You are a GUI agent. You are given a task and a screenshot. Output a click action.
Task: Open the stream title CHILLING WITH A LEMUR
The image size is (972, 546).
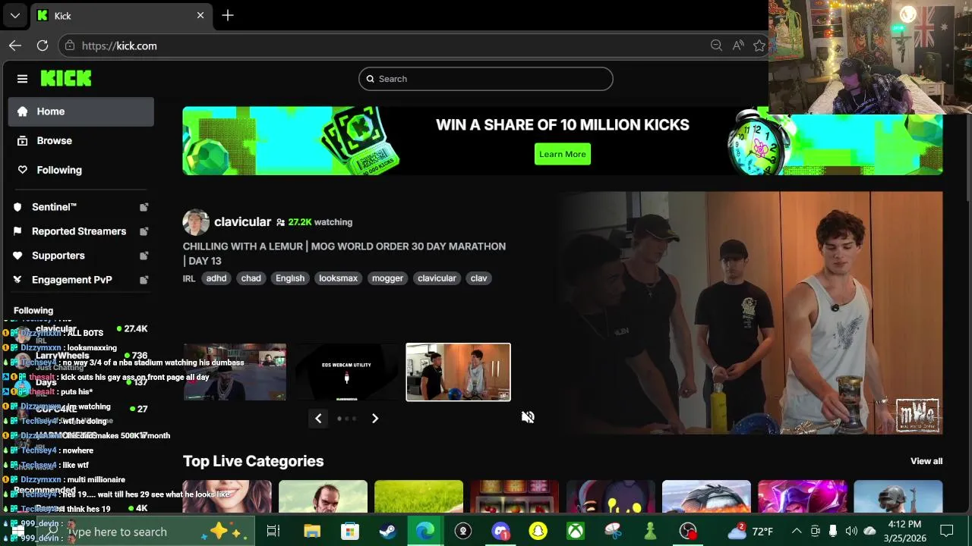(344, 253)
